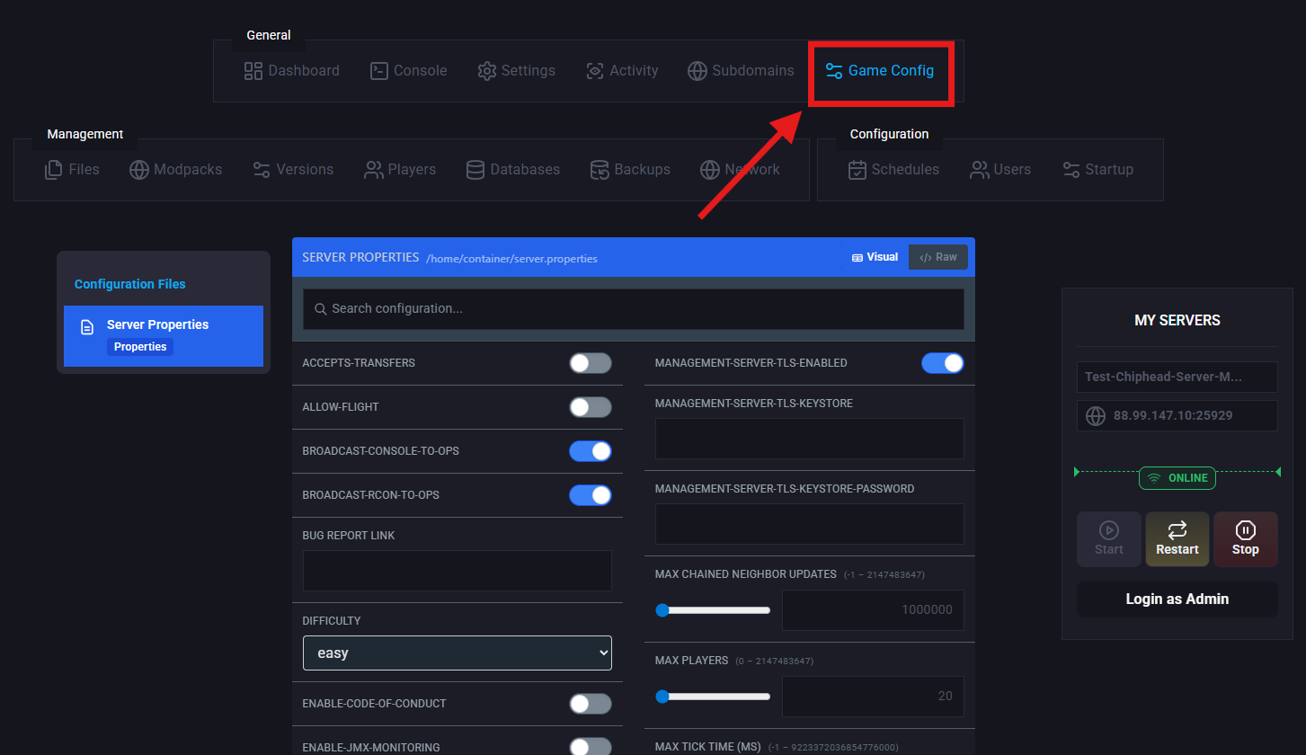Click the Dashboard grid icon
The height and width of the screenshot is (755, 1306).
(x=253, y=71)
